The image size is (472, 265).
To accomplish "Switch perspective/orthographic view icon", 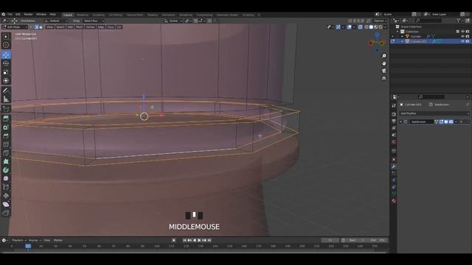I will tap(383, 78).
